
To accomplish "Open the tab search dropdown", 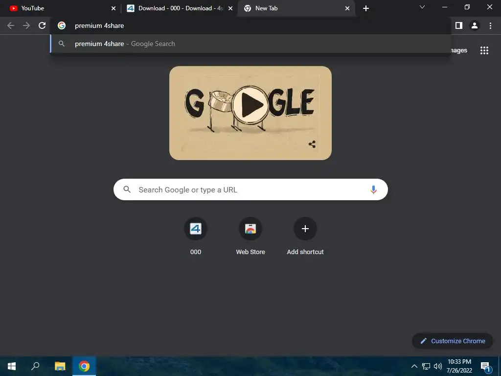I will tap(422, 7).
